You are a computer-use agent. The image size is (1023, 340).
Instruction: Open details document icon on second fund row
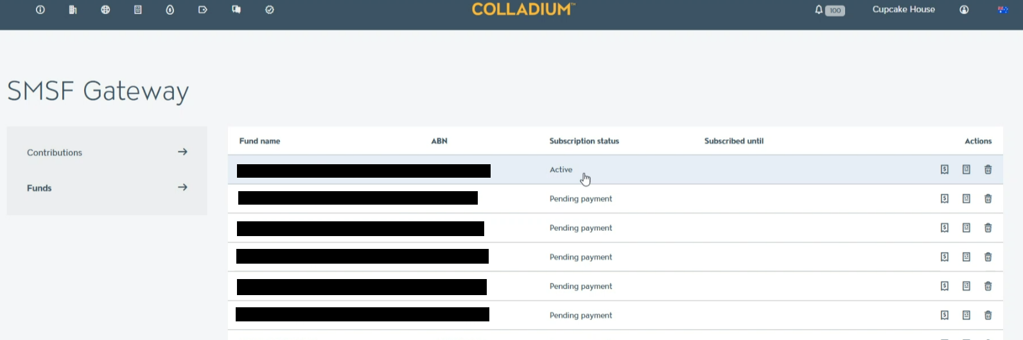tap(966, 199)
